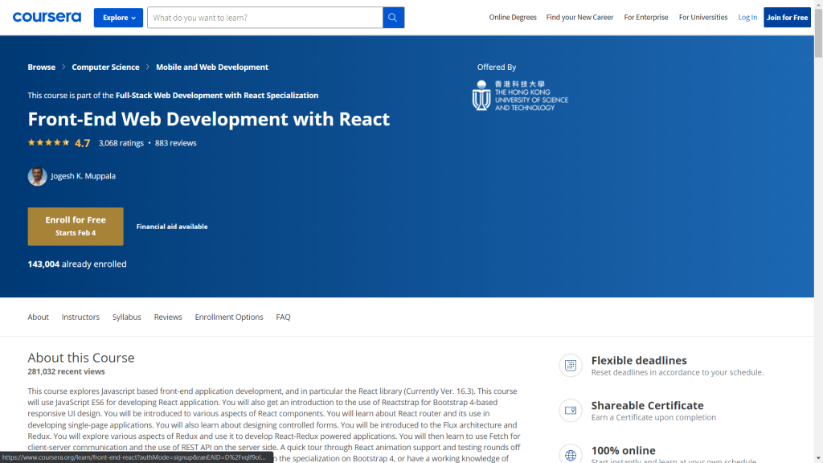
Task: Switch to the Reviews tab
Action: click(168, 317)
